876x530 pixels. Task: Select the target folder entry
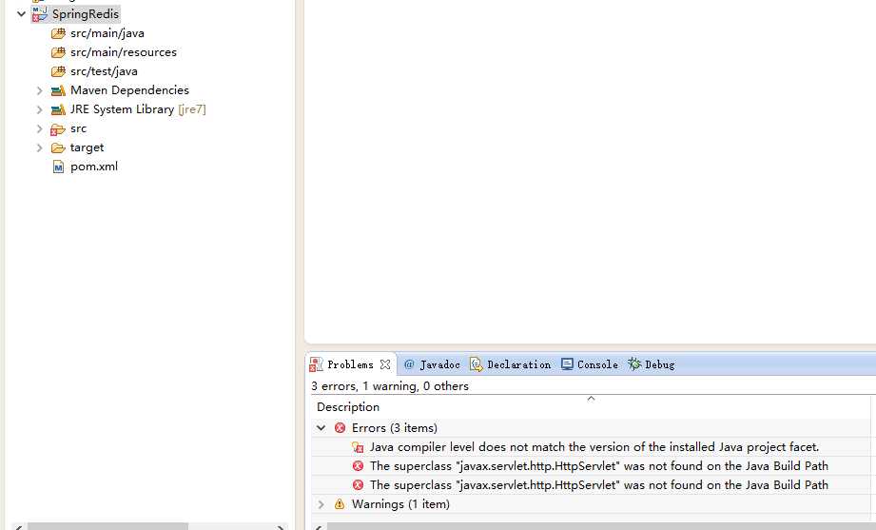pos(88,147)
